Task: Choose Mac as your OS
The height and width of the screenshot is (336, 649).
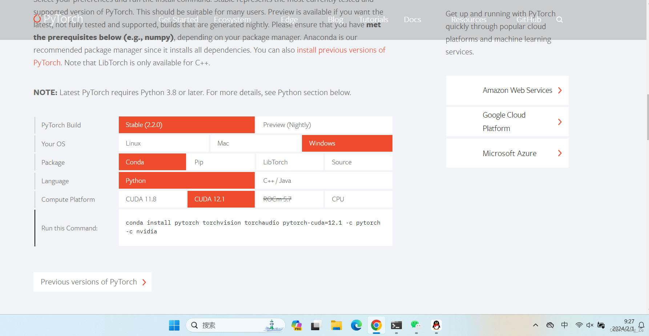Action: tap(255, 143)
